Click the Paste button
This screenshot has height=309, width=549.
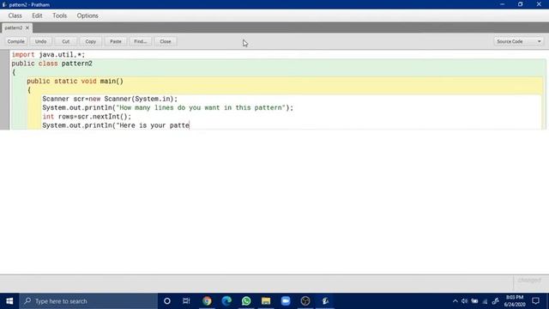116,41
